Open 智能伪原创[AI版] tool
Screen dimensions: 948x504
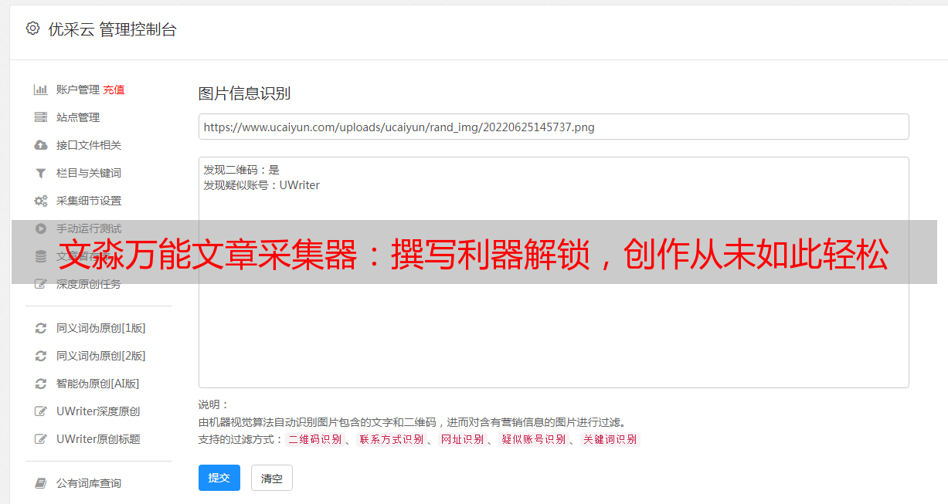[x=98, y=384]
